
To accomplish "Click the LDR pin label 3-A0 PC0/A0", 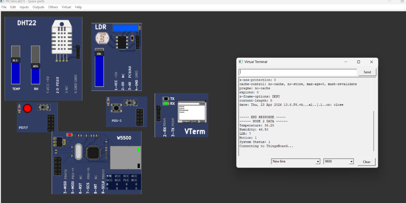I will tap(130, 78).
